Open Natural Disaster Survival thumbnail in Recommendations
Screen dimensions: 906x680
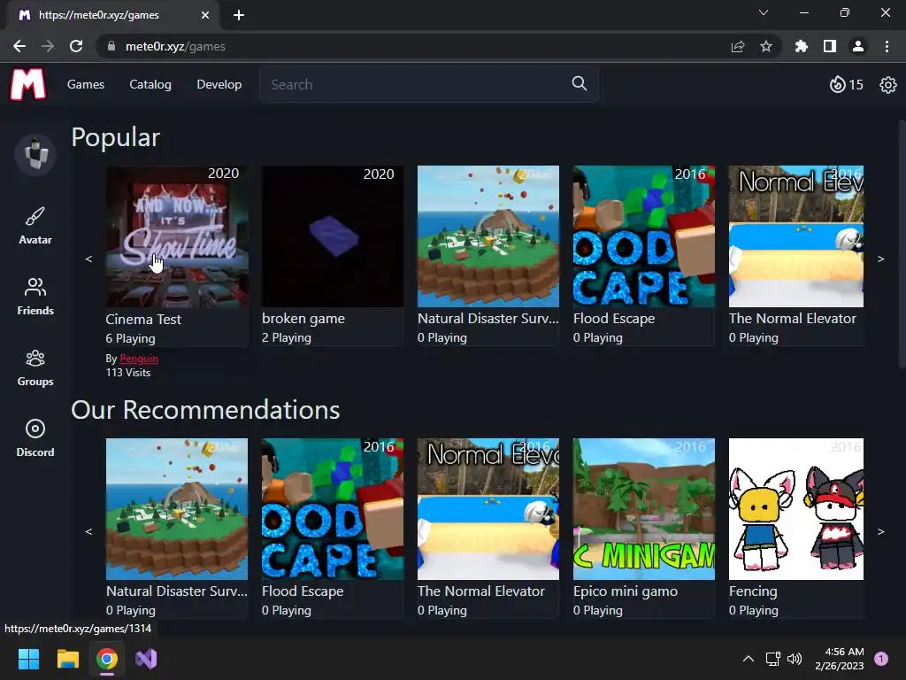tap(177, 509)
